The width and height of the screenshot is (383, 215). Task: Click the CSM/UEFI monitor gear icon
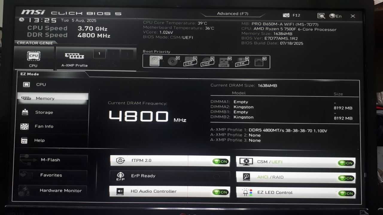246,162
